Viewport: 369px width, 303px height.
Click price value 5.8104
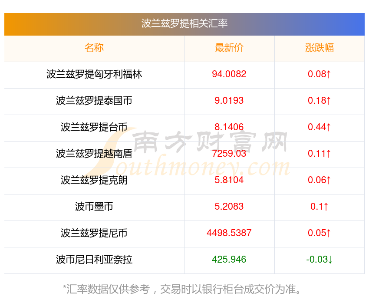point(229,180)
